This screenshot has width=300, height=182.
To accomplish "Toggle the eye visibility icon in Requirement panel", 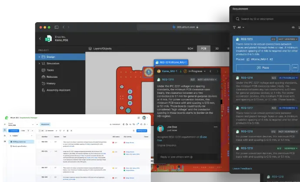I will [293, 27].
